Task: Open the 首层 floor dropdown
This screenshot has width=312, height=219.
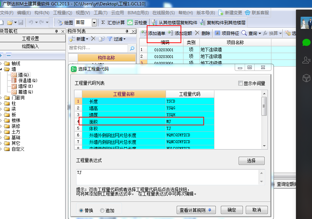Action: 94,22
